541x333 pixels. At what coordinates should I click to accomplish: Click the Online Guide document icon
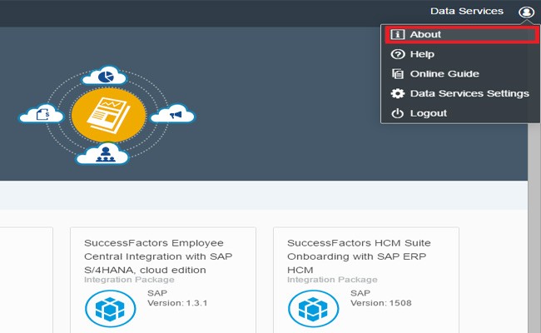pyautogui.click(x=398, y=74)
